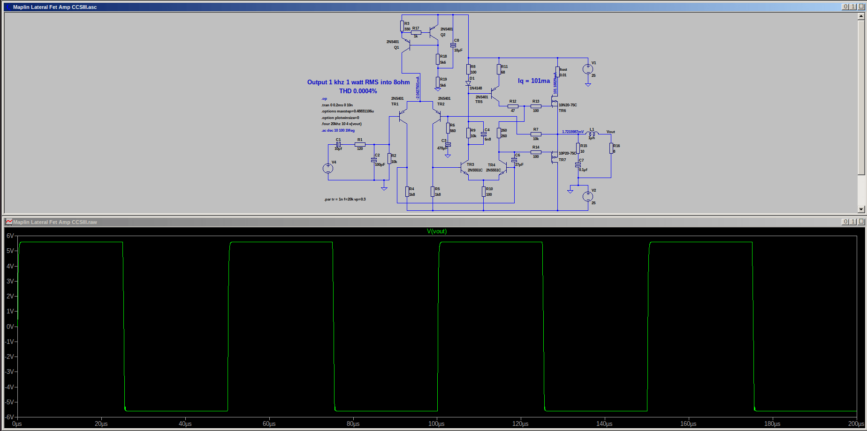Click the up arrow of the schematic vertical scrollbar

pyautogui.click(x=861, y=16)
